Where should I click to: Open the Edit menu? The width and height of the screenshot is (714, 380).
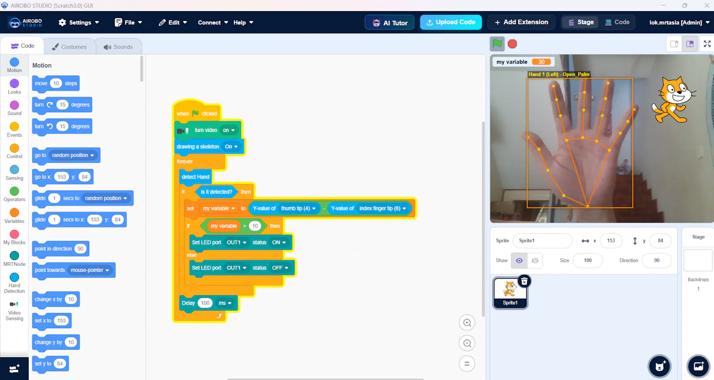click(173, 22)
